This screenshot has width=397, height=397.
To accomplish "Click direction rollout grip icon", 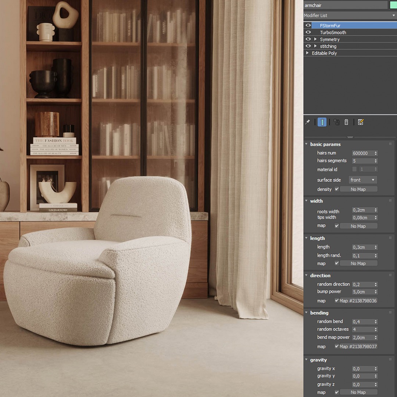I will click(390, 275).
